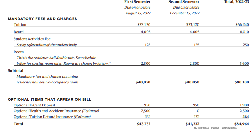Select the Optional K-Card Deposit label
The width and height of the screenshot is (251, 132).
[x=34, y=105]
